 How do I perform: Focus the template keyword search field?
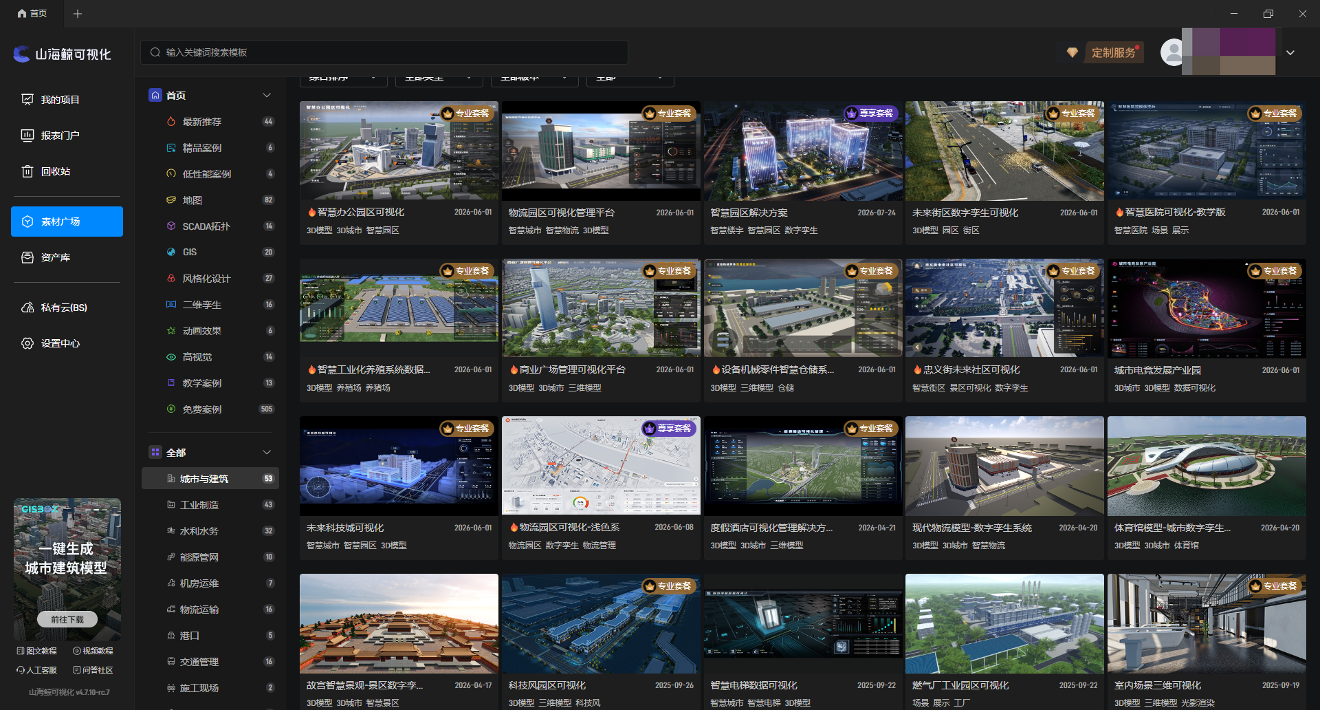coord(384,52)
